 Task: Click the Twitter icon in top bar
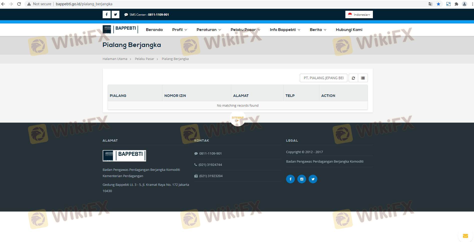pos(115,14)
